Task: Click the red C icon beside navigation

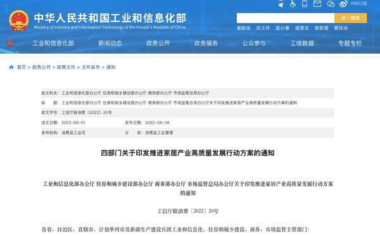Action: [x=10, y=43]
